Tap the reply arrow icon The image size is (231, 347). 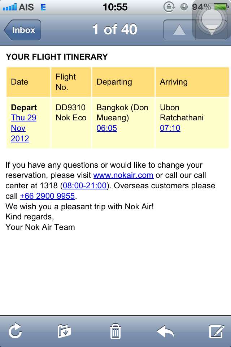166,331
